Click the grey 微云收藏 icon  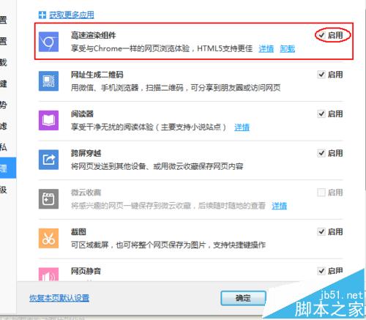[48, 199]
